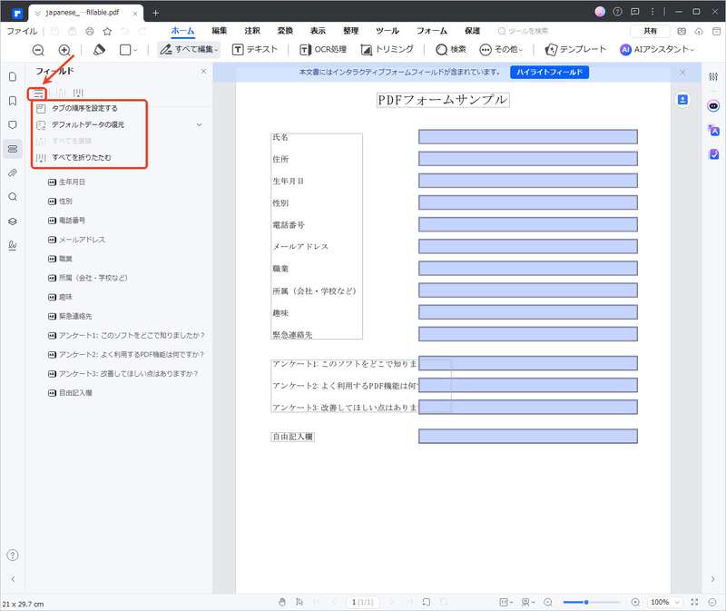Collapse the left panel with bottom arrow
726x611 pixels.
13,578
